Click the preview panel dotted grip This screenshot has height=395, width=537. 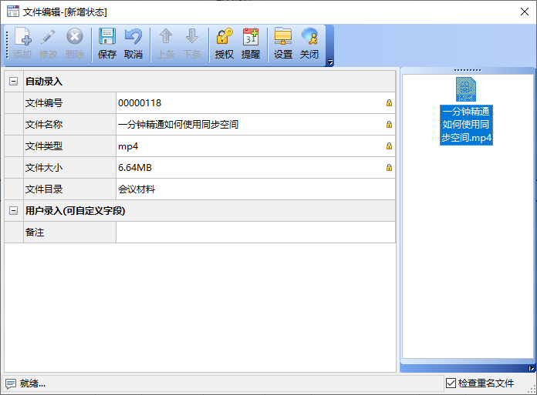pyautogui.click(x=468, y=70)
